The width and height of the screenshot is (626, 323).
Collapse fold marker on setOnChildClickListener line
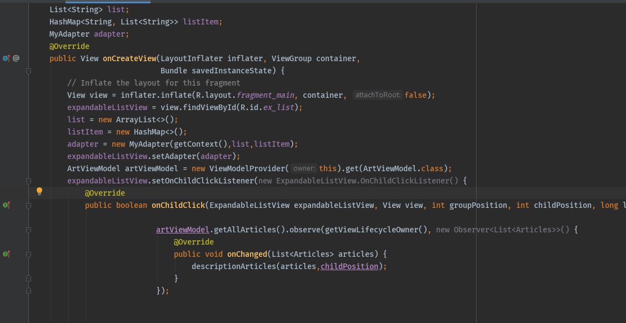click(x=28, y=181)
